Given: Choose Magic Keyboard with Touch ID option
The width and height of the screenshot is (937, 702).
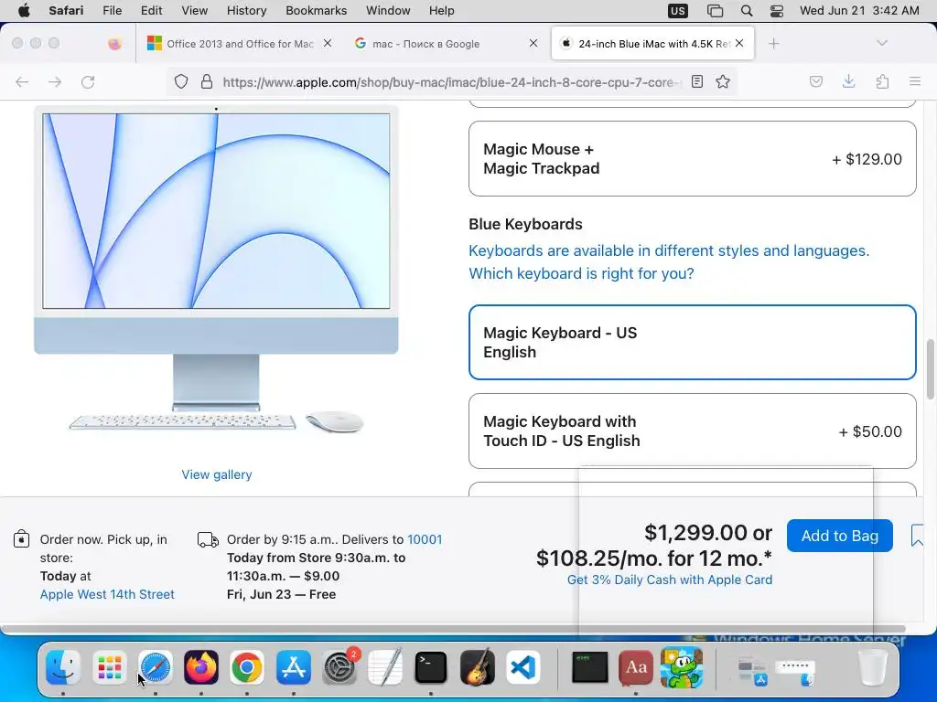Looking at the screenshot, I should tap(692, 431).
